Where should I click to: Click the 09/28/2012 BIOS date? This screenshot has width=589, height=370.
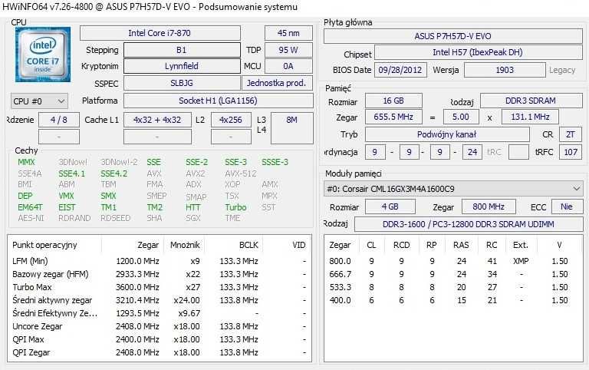400,70
